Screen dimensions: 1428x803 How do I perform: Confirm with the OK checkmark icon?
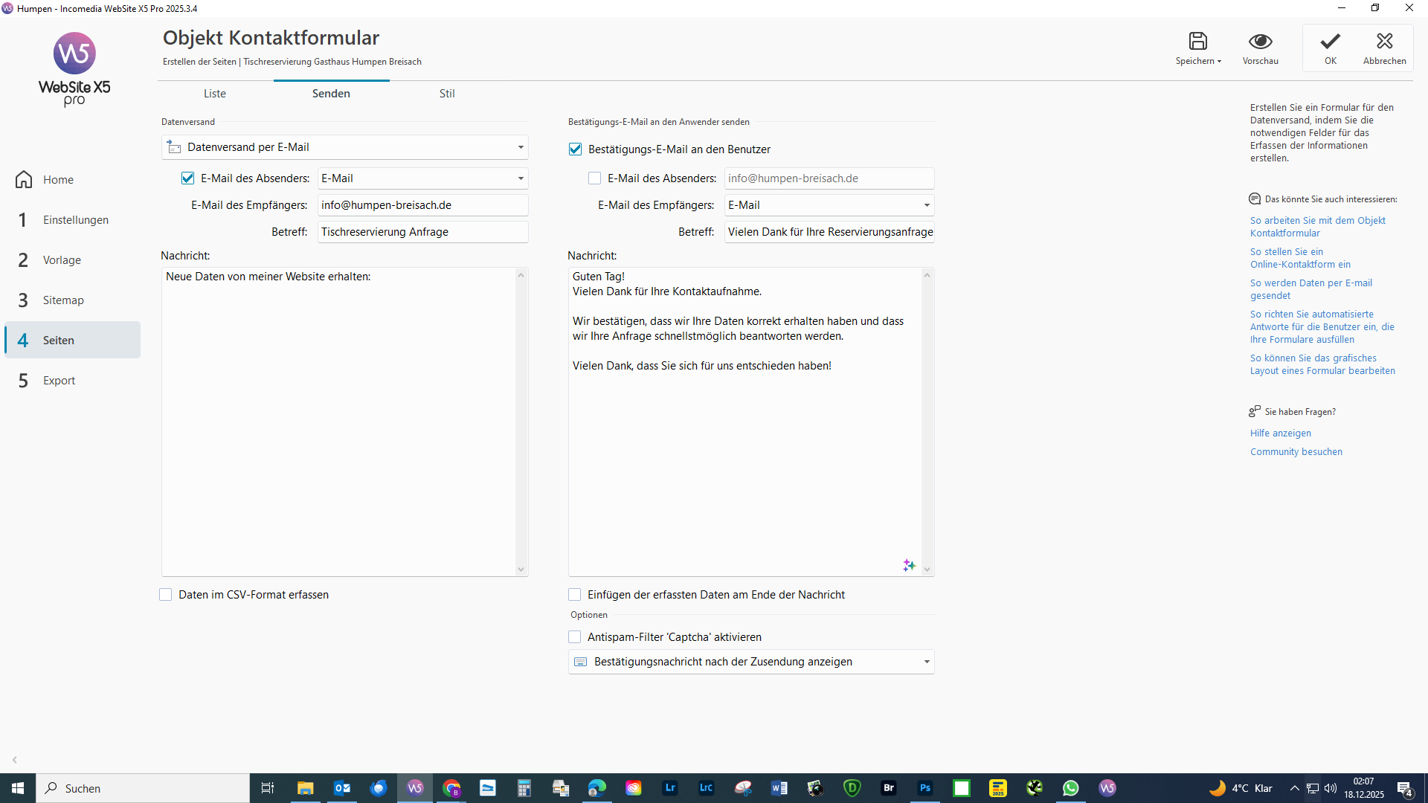click(x=1330, y=42)
